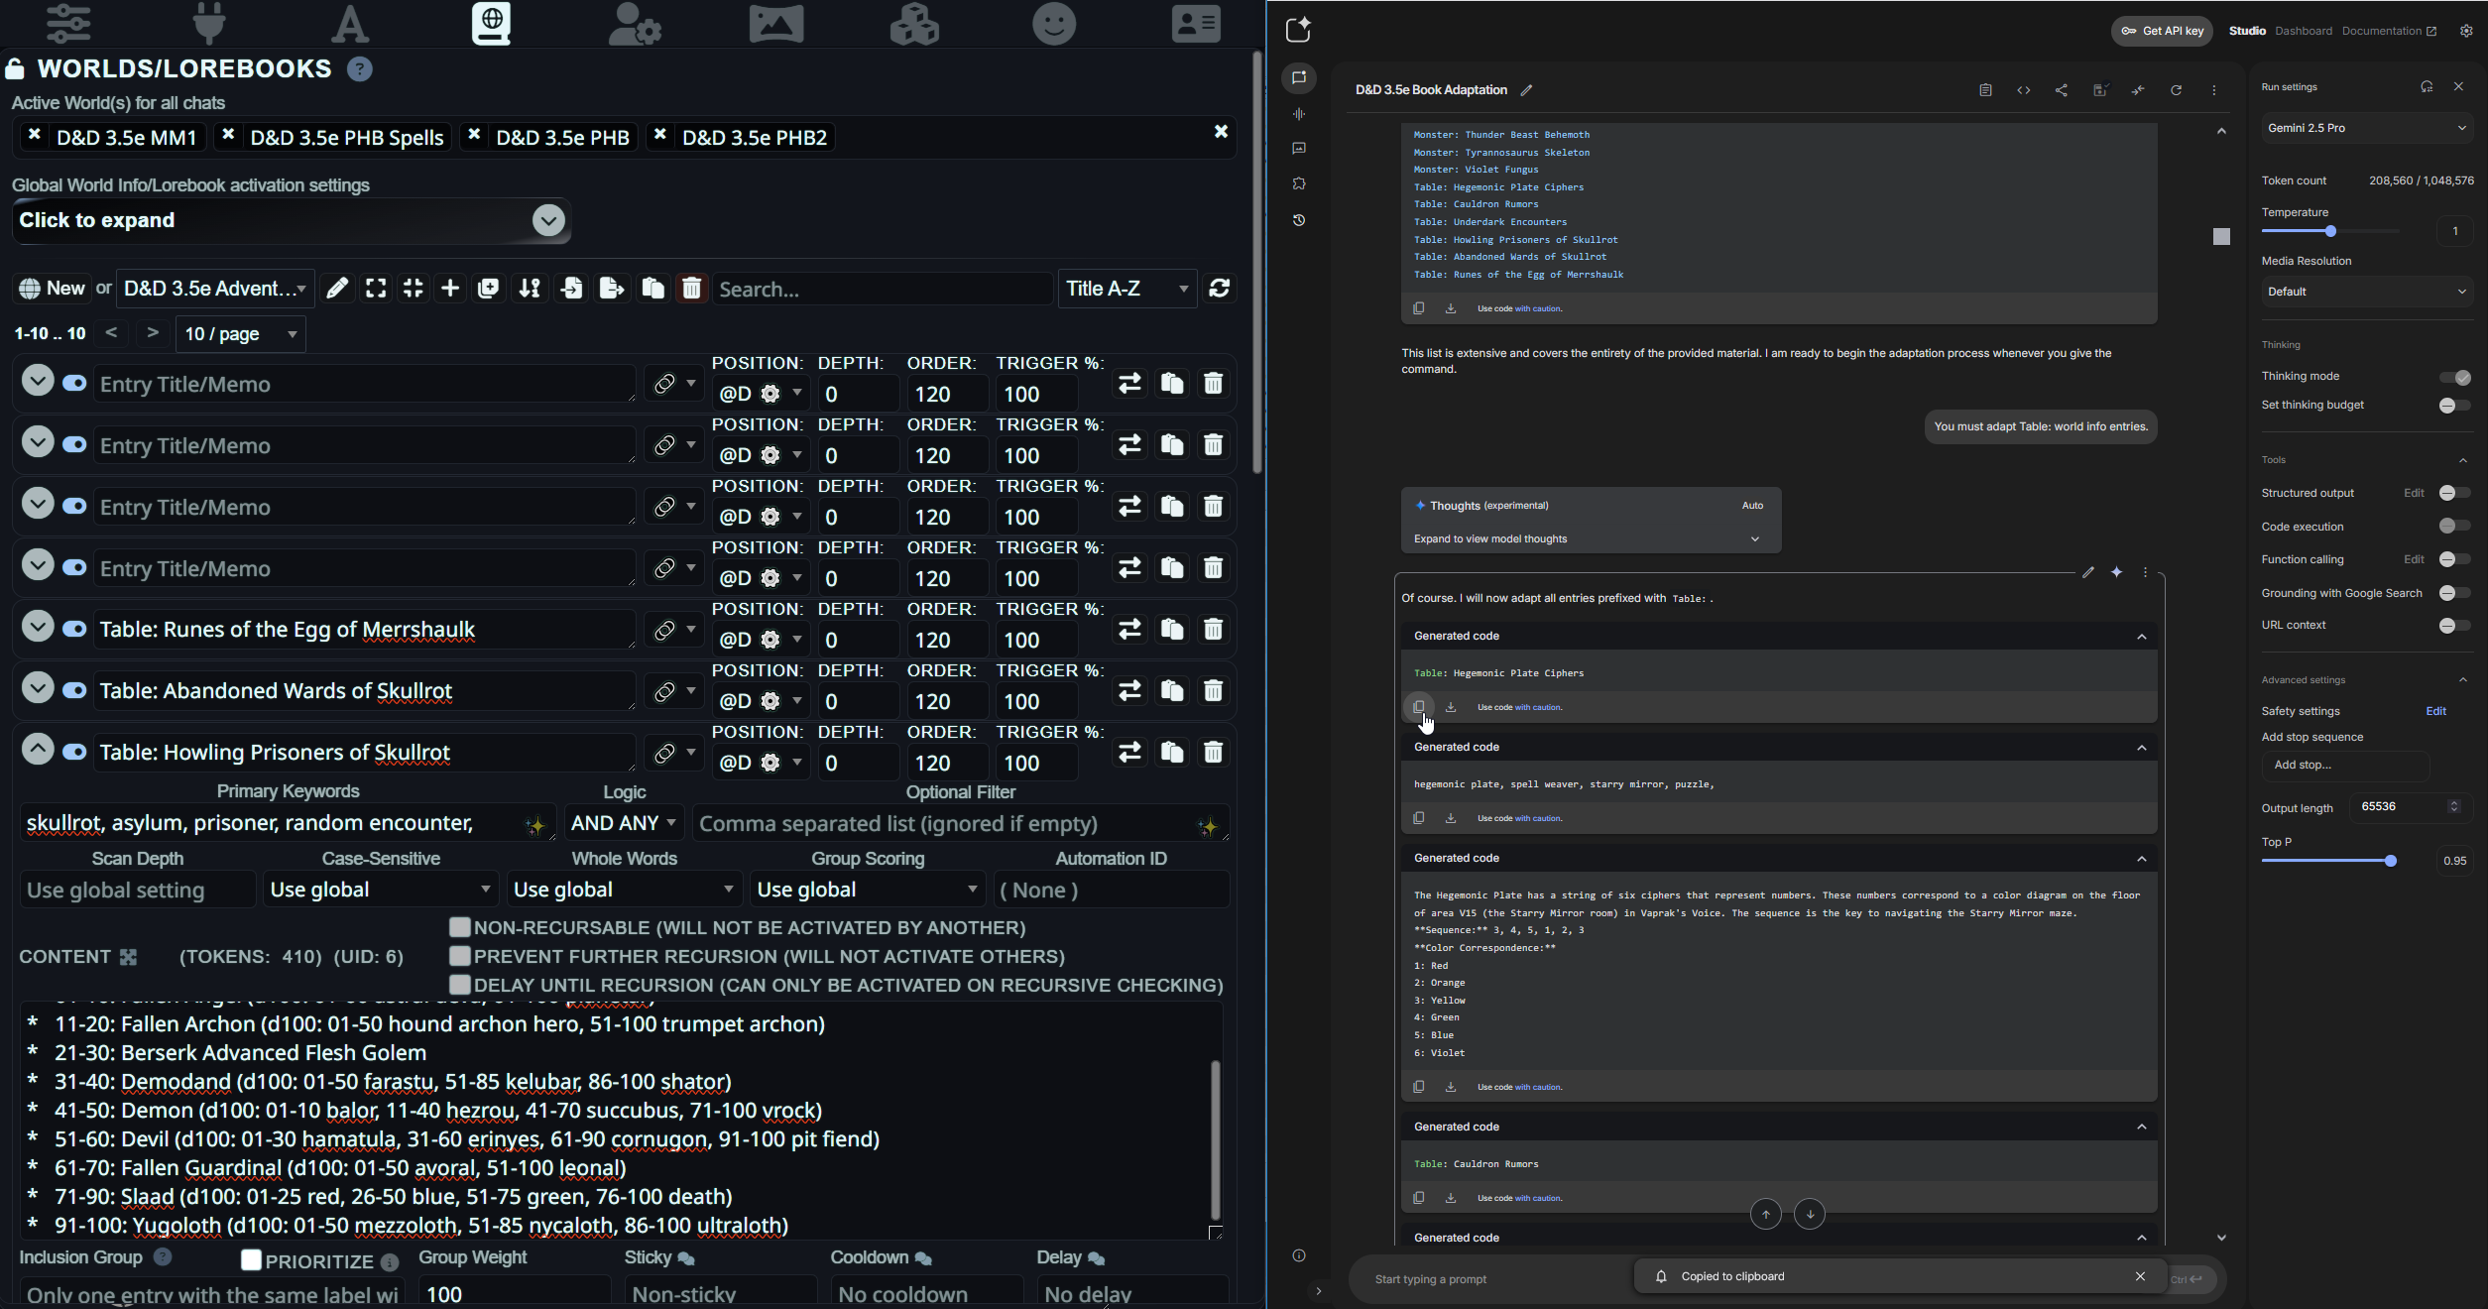Toggle enable switch for Runes of Merrshaulk entry
Viewport: 2488px width, 1309px height.
pos(74,630)
